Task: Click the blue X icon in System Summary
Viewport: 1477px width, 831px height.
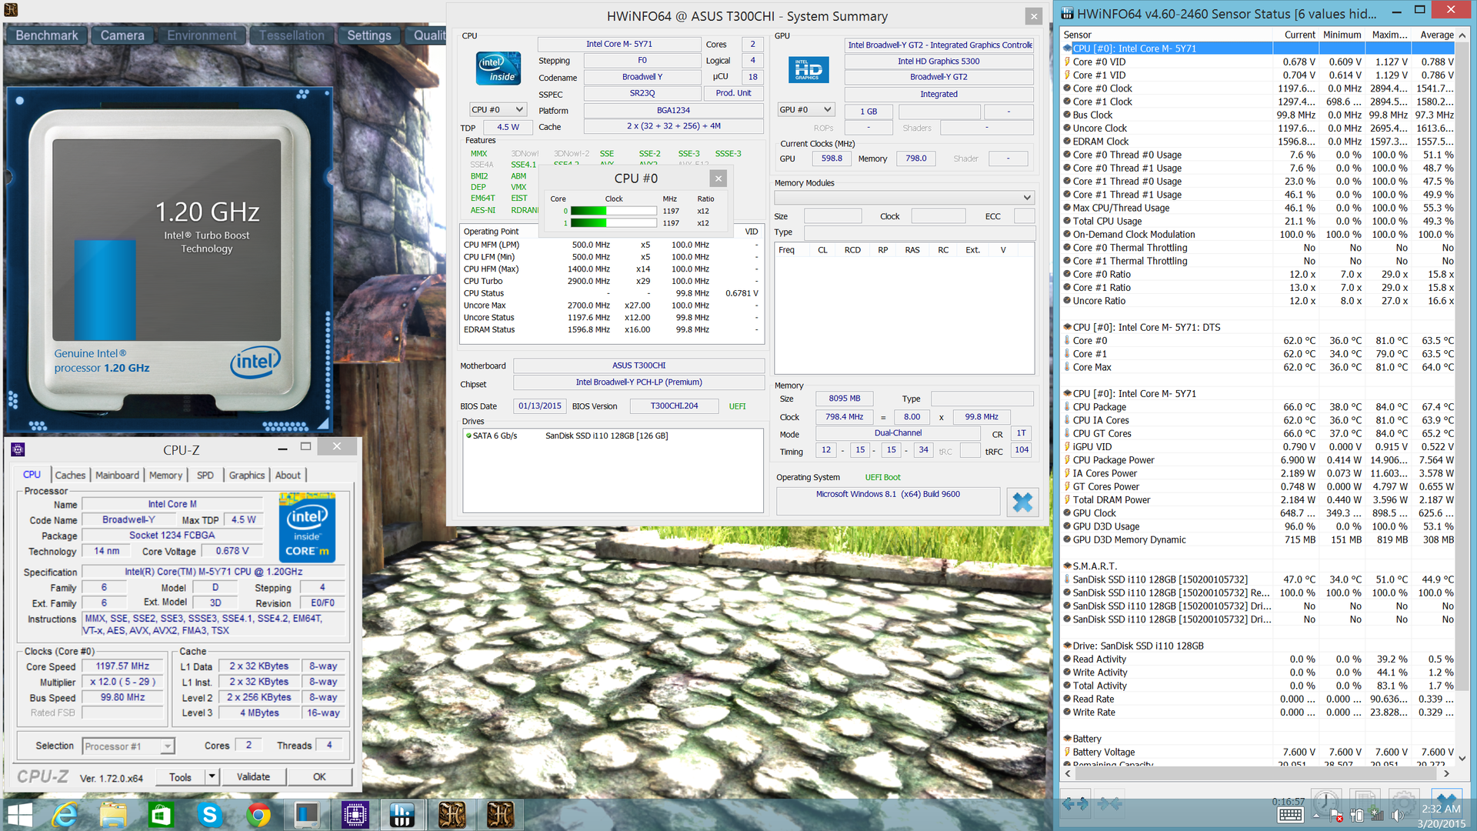Action: tap(1022, 502)
